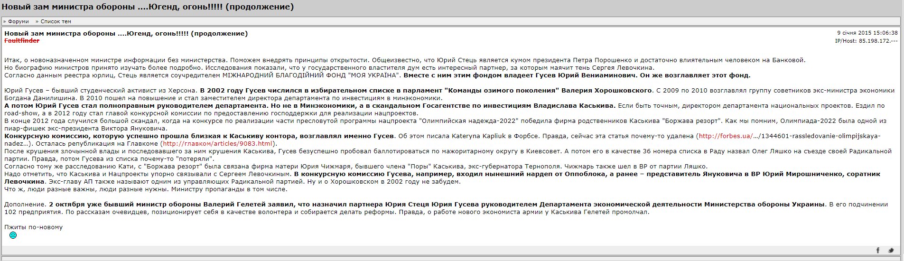
Task: Click the cyan smiley emoticon
Action: tap(13, 235)
